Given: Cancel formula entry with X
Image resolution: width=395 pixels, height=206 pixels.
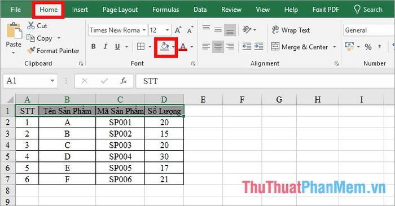Looking at the screenshot, I should click(85, 81).
